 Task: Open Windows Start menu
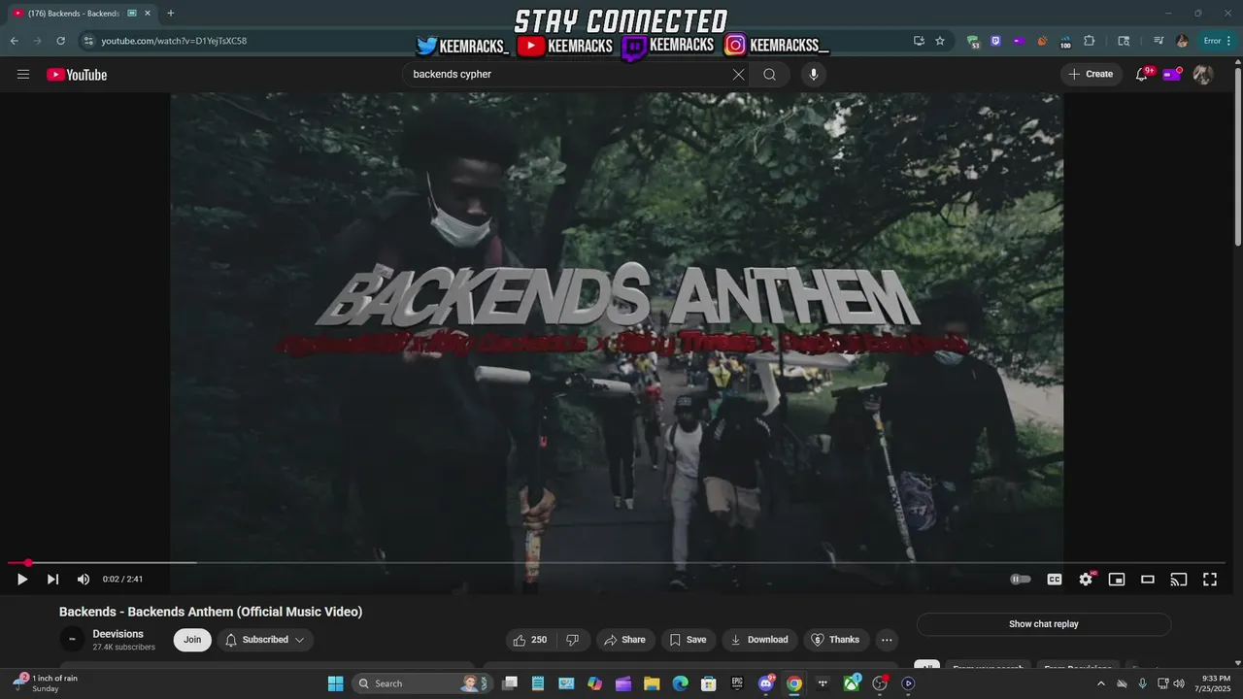tap(335, 683)
